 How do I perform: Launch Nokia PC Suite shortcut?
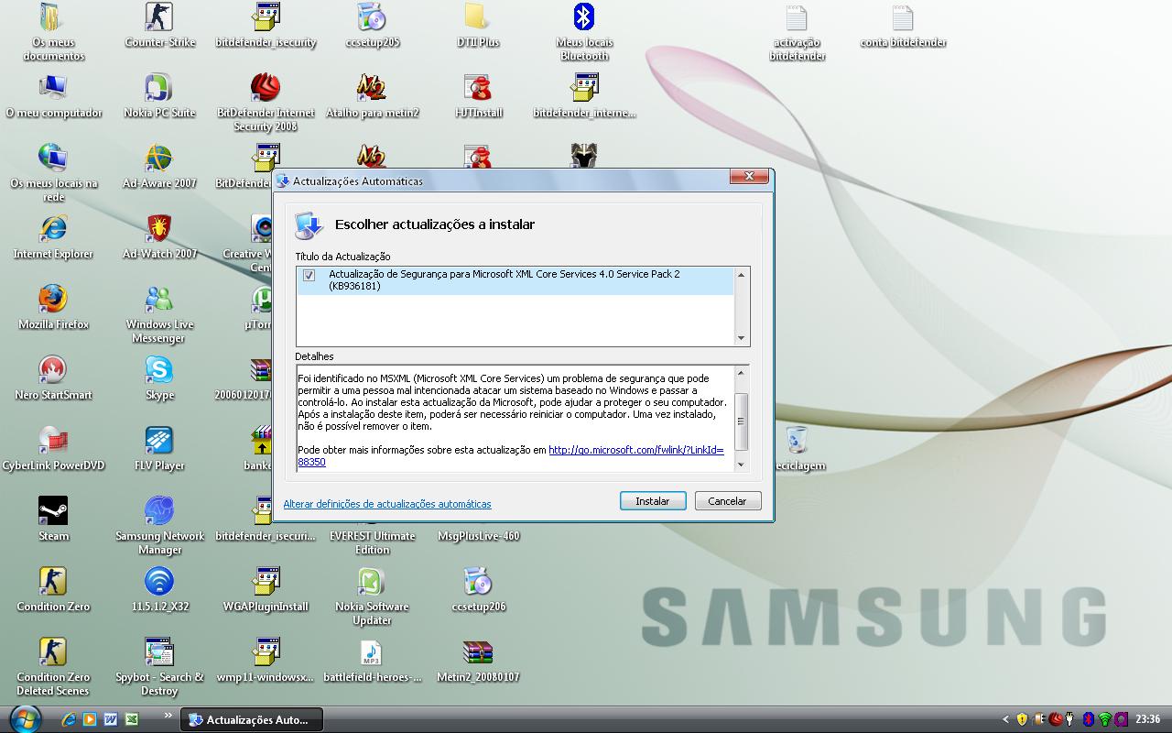[159, 96]
